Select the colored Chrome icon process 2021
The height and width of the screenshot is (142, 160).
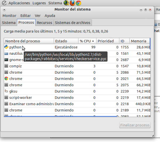77,79
